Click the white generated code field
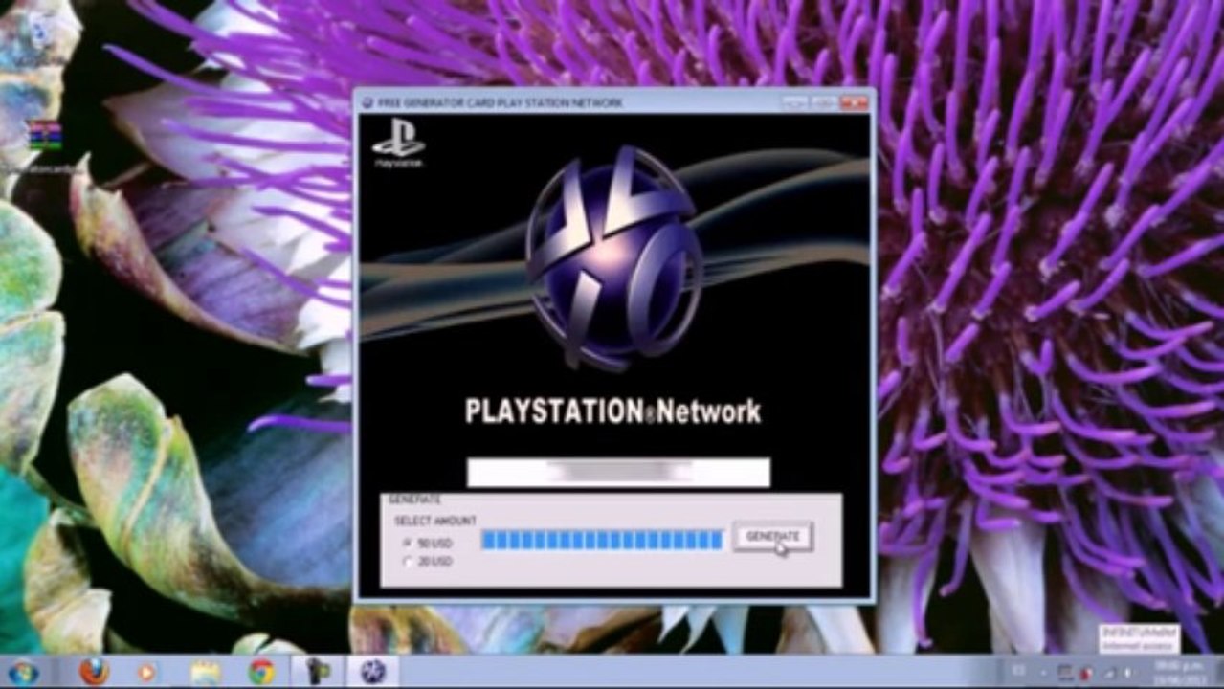This screenshot has width=1224, height=689. coord(618,473)
